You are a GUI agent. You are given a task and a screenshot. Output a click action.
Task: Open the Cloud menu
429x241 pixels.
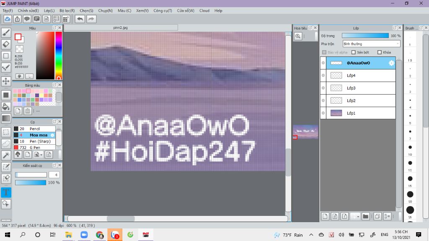[x=204, y=10]
